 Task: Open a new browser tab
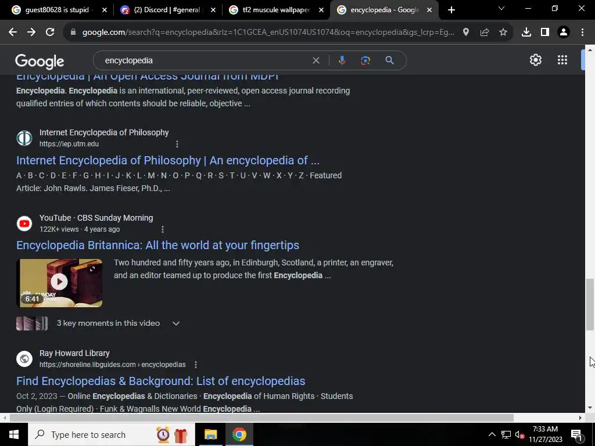pyautogui.click(x=451, y=10)
